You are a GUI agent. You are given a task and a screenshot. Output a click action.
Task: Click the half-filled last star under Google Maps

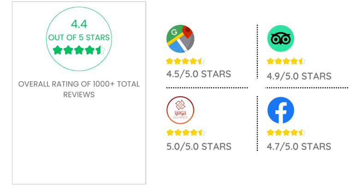(201, 61)
